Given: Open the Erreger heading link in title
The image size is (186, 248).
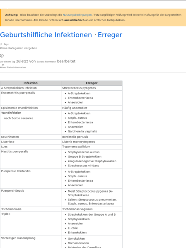Looking at the screenshot, I should (110, 35).
